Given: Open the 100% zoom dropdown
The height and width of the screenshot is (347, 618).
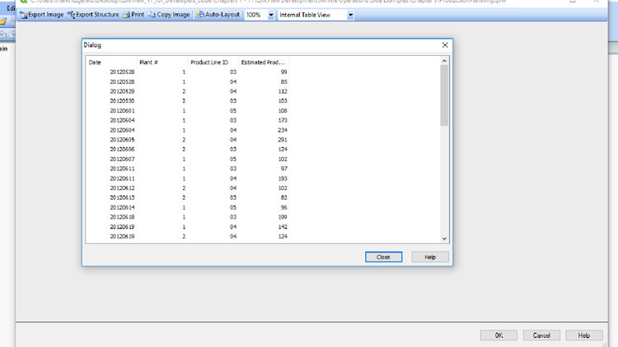Looking at the screenshot, I should (x=271, y=15).
